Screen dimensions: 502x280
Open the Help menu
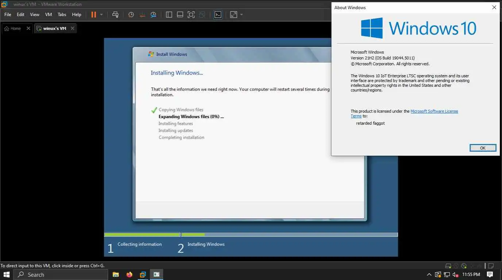(x=77, y=15)
